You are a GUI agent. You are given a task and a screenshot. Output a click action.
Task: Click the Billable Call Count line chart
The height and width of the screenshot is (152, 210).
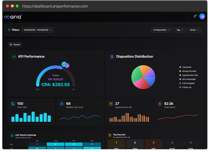[80, 117]
